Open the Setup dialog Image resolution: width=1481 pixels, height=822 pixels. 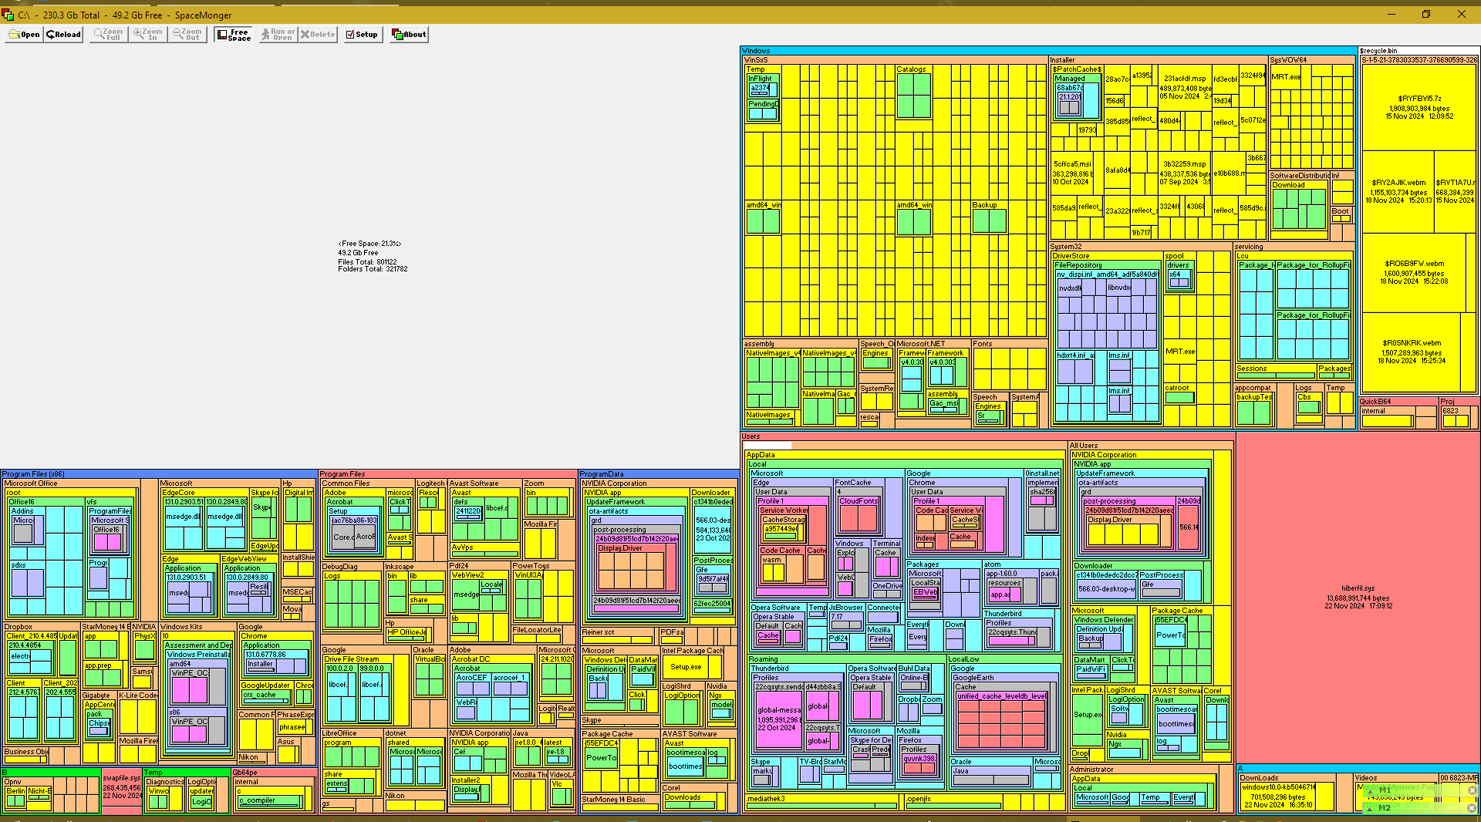pos(363,35)
